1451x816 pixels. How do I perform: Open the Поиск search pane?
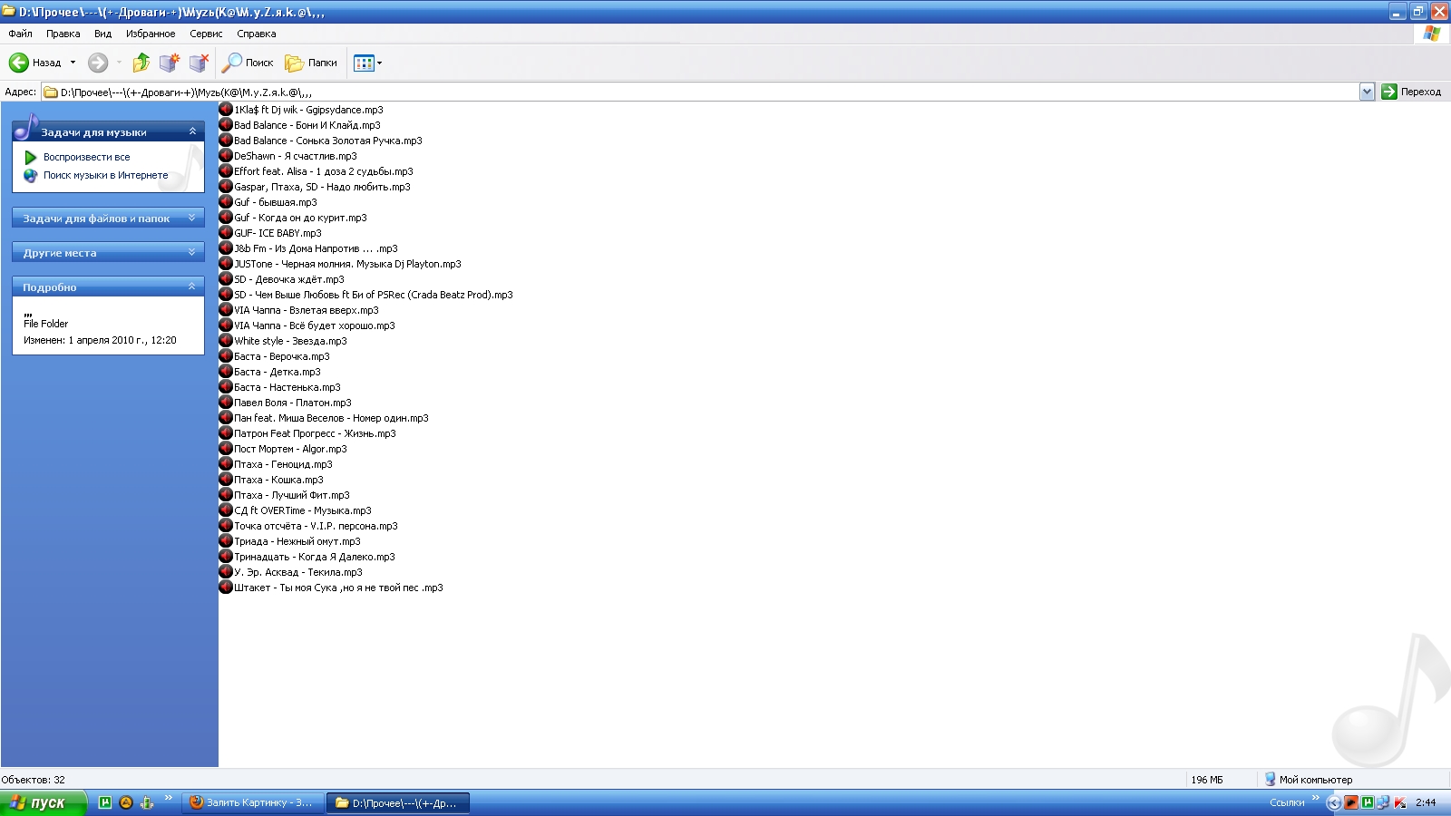pos(248,63)
